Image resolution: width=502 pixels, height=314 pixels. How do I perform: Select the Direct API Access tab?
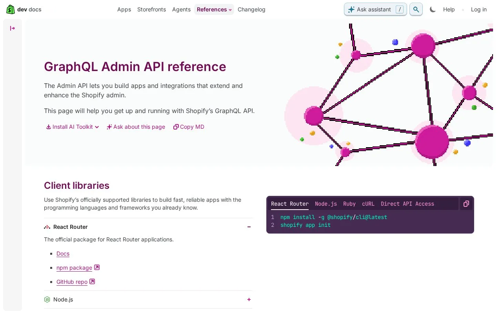[407, 204]
